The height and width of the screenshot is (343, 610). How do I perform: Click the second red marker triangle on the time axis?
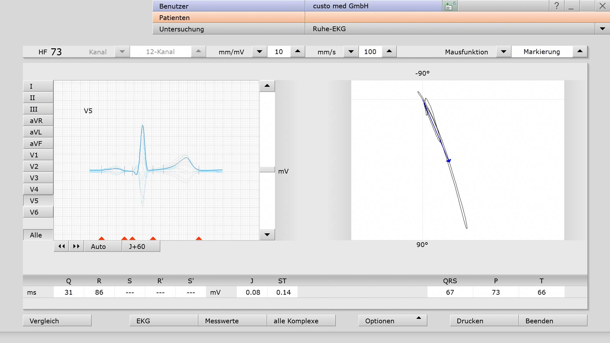click(124, 238)
